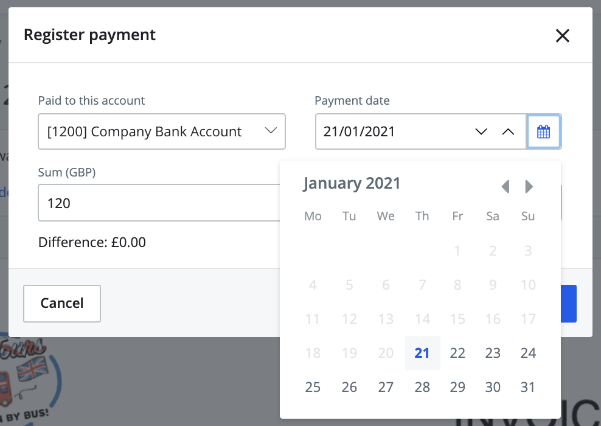Select January 24 in the calendar
This screenshot has height=426, width=601.
(528, 353)
